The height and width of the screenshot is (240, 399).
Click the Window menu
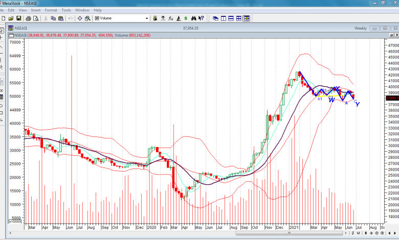coord(82,10)
